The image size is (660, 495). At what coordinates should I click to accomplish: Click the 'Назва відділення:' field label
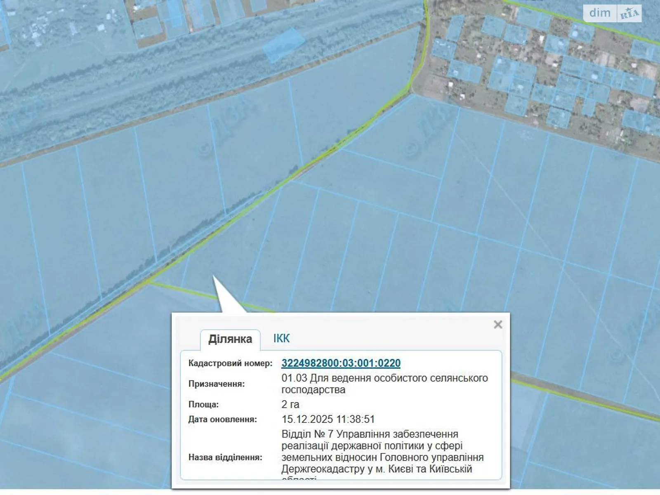[x=225, y=457]
